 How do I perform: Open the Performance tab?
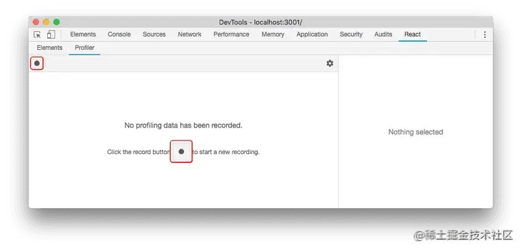(231, 34)
